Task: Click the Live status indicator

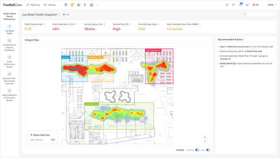Action: coord(66,14)
